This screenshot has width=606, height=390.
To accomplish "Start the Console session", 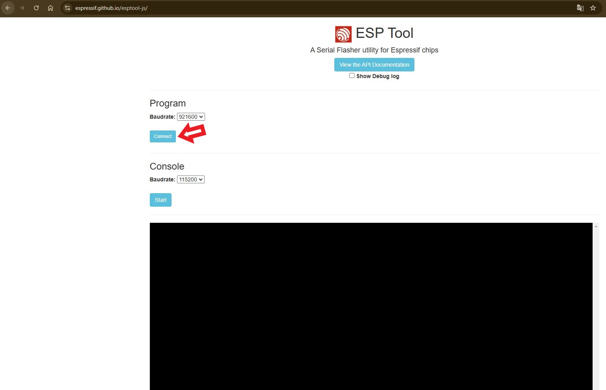I will [x=160, y=200].
